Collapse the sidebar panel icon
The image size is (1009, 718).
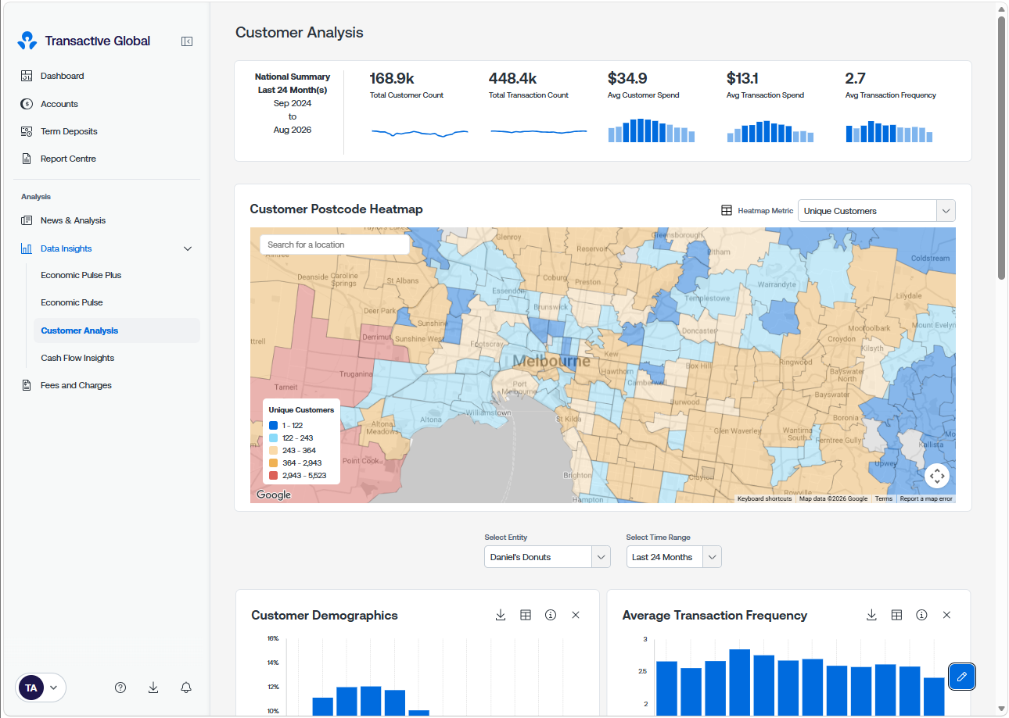[x=187, y=41]
